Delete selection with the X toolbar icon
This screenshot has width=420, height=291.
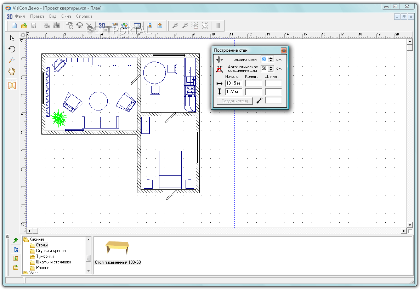click(89, 26)
